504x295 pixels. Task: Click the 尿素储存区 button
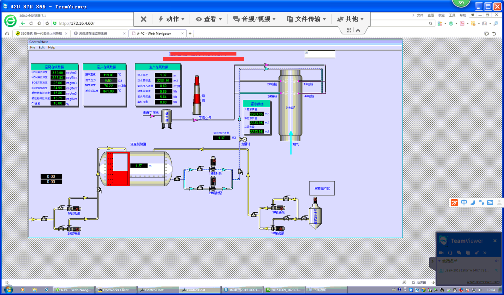pos(322,188)
